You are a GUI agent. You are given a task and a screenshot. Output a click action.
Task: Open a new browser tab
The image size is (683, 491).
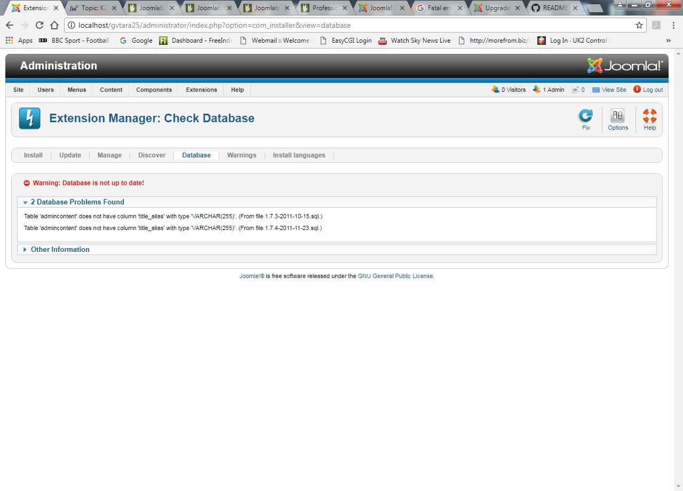594,9
